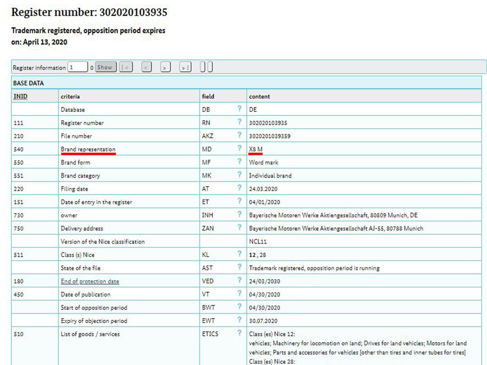Click help icon in Database row
The height and width of the screenshot is (365, 487).
[239, 109]
